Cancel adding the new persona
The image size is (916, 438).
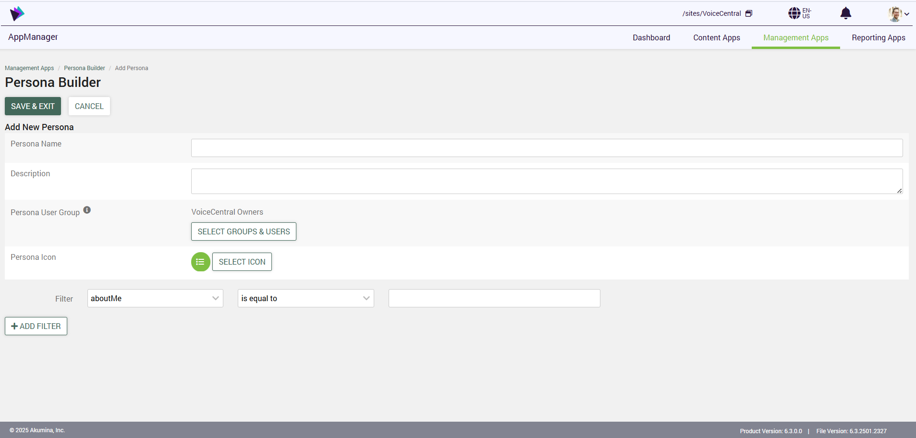coord(89,106)
